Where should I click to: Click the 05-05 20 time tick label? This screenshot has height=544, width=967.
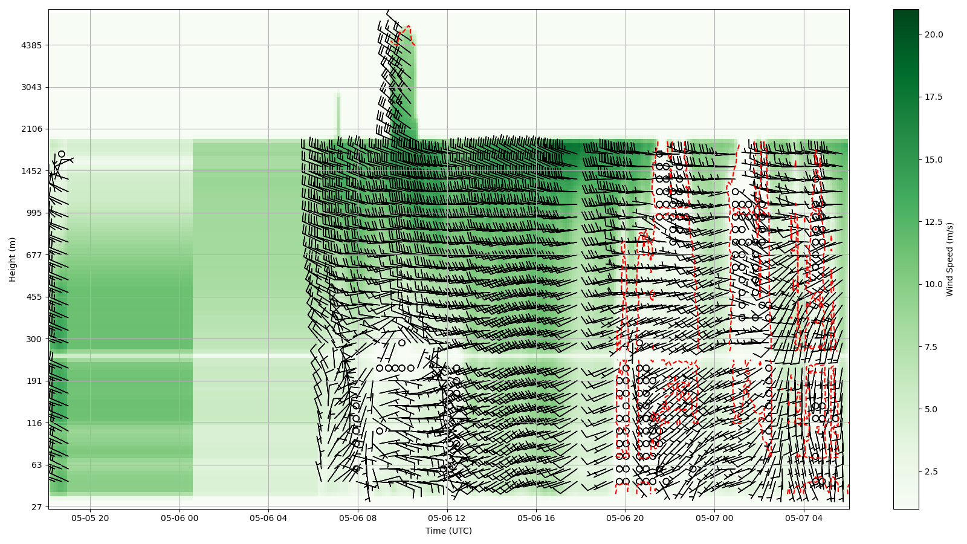coord(90,518)
